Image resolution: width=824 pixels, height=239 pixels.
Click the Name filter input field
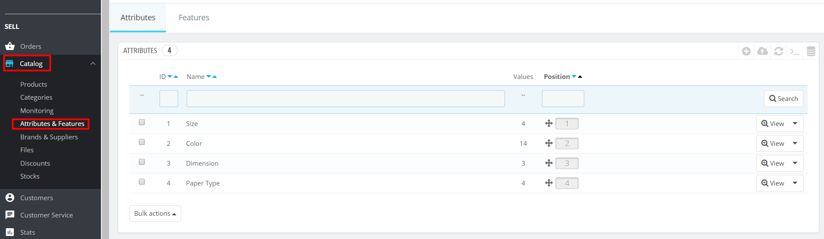click(345, 98)
